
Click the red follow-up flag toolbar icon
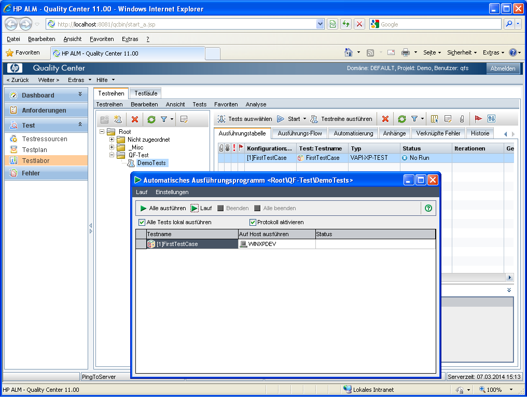tap(478, 119)
